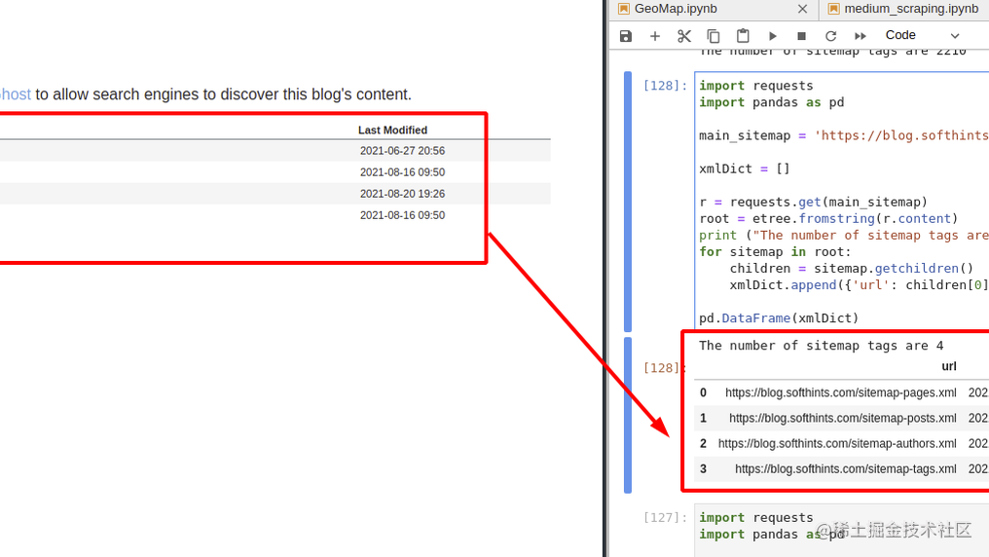The height and width of the screenshot is (557, 989).
Task: Paste cell using the clipboard icon
Action: (x=743, y=36)
